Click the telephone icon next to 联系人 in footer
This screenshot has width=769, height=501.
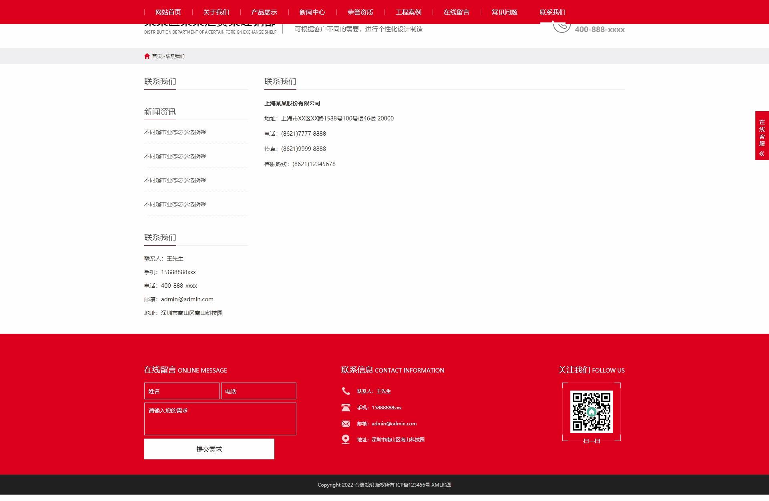click(345, 391)
